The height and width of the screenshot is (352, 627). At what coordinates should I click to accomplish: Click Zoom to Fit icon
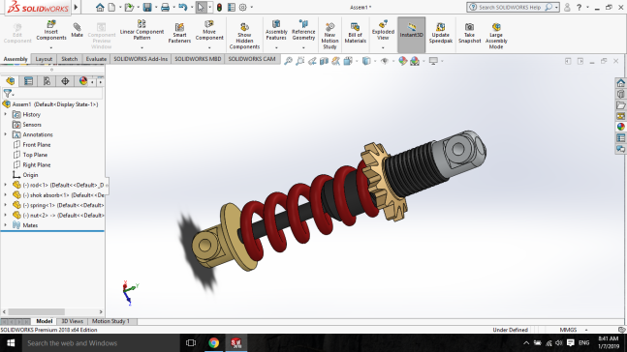288,61
